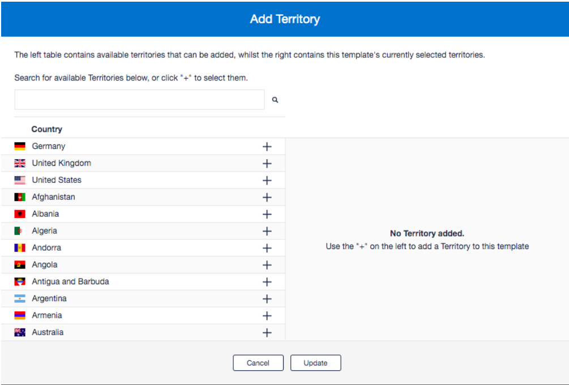Add Antigua and Barbuda territory

coord(267,282)
